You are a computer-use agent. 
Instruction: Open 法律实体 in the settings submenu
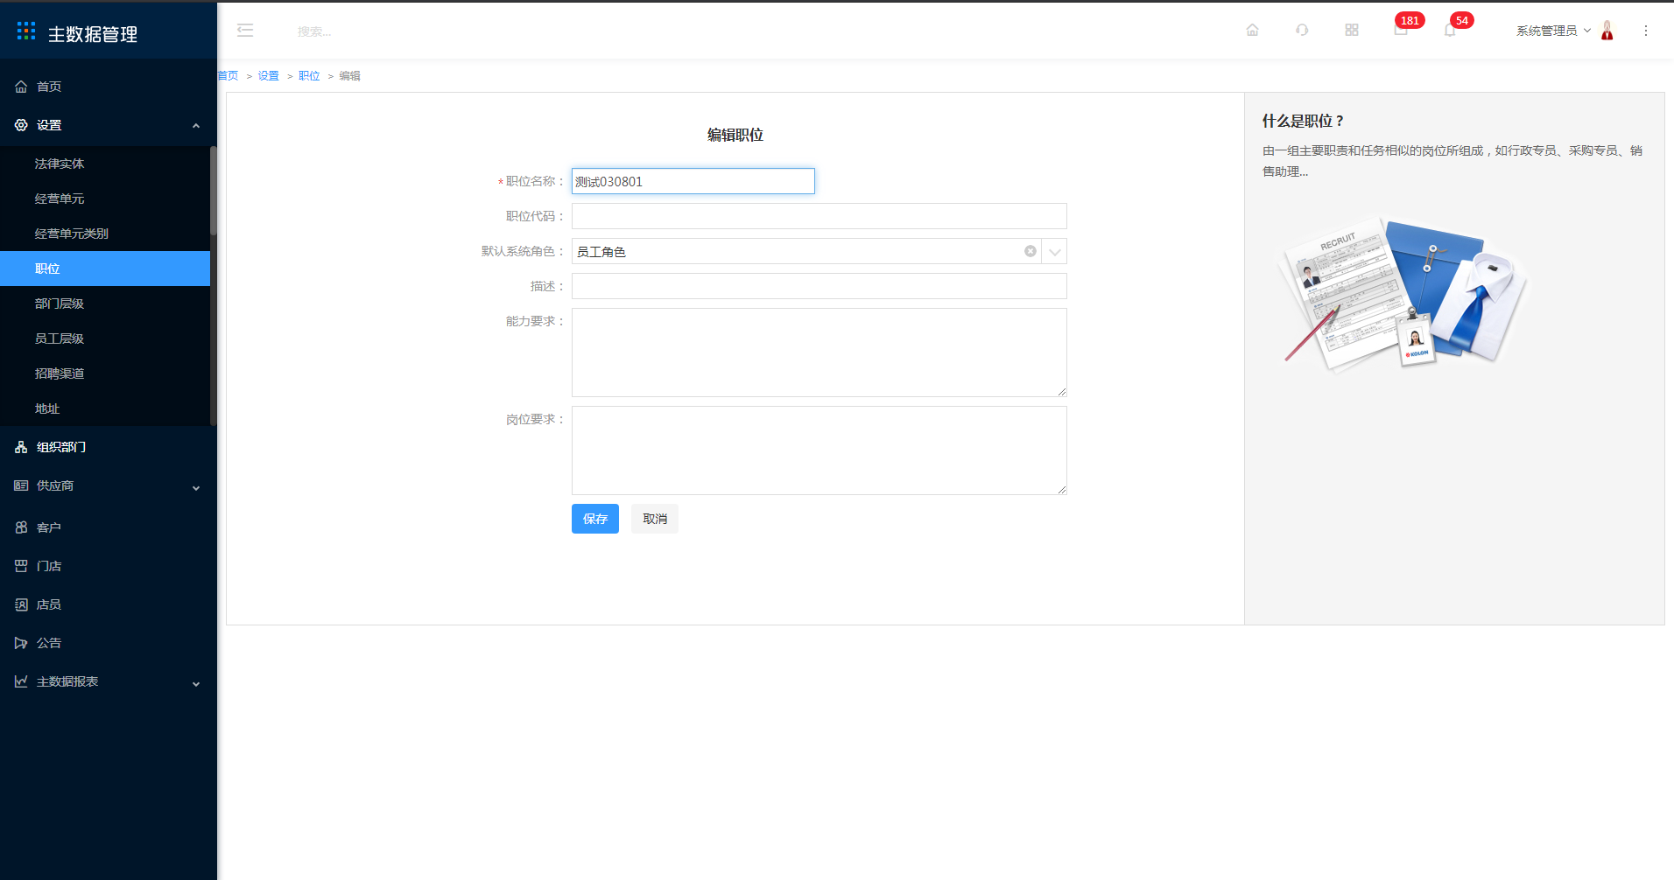click(105, 164)
